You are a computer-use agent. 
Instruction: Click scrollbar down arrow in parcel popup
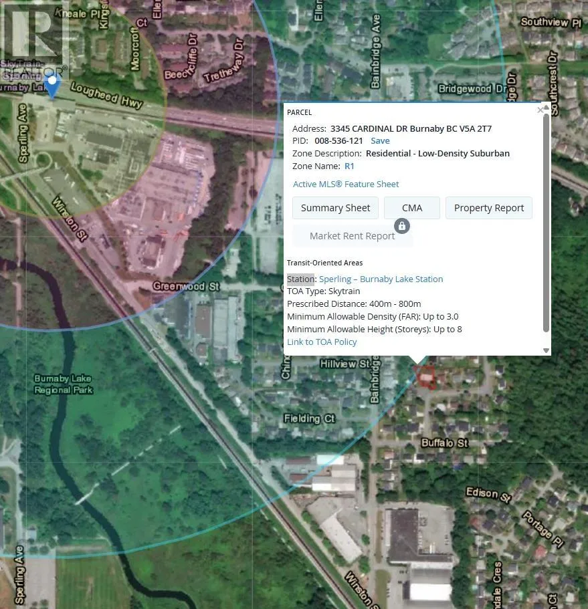[x=546, y=350]
